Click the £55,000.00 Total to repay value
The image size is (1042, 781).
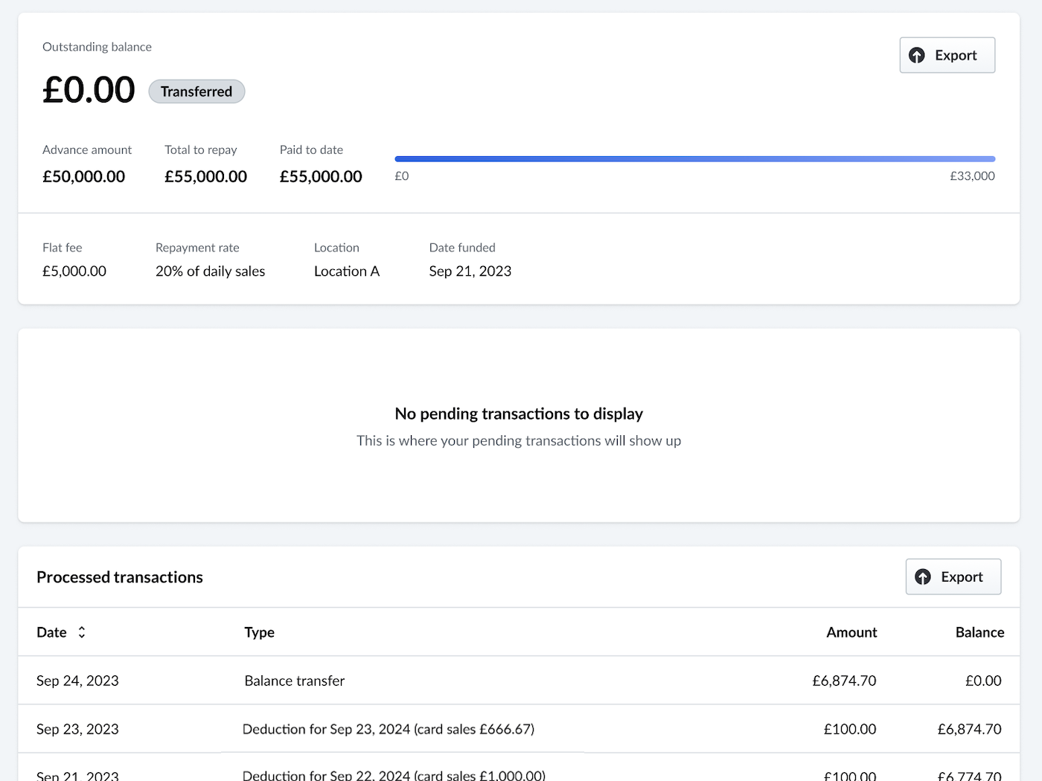(205, 177)
